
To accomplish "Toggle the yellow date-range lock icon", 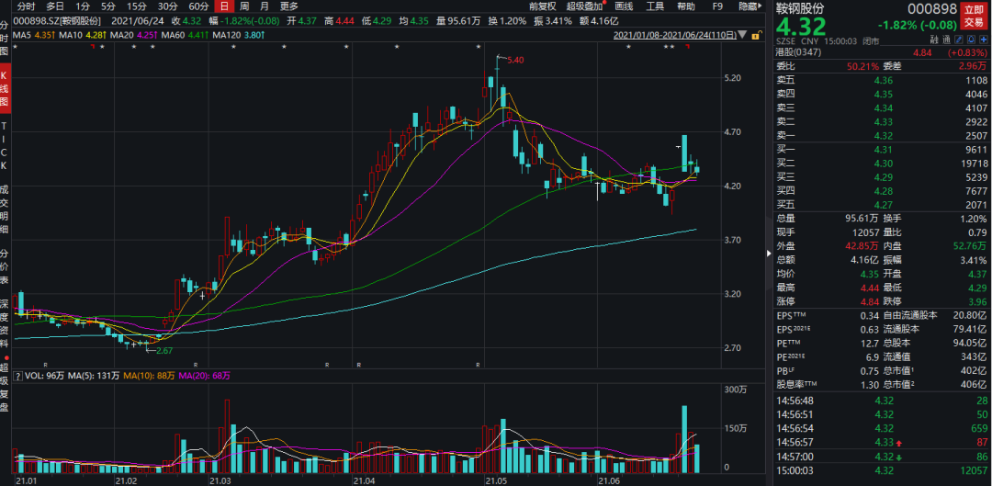I will 755,35.
